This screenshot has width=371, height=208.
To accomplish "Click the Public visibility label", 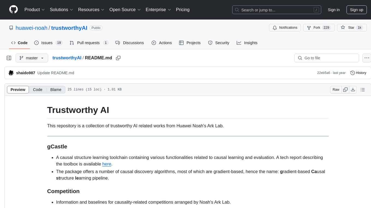I will [x=96, y=28].
